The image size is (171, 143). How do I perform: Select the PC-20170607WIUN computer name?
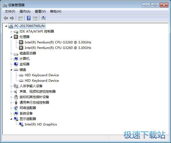(x=29, y=26)
